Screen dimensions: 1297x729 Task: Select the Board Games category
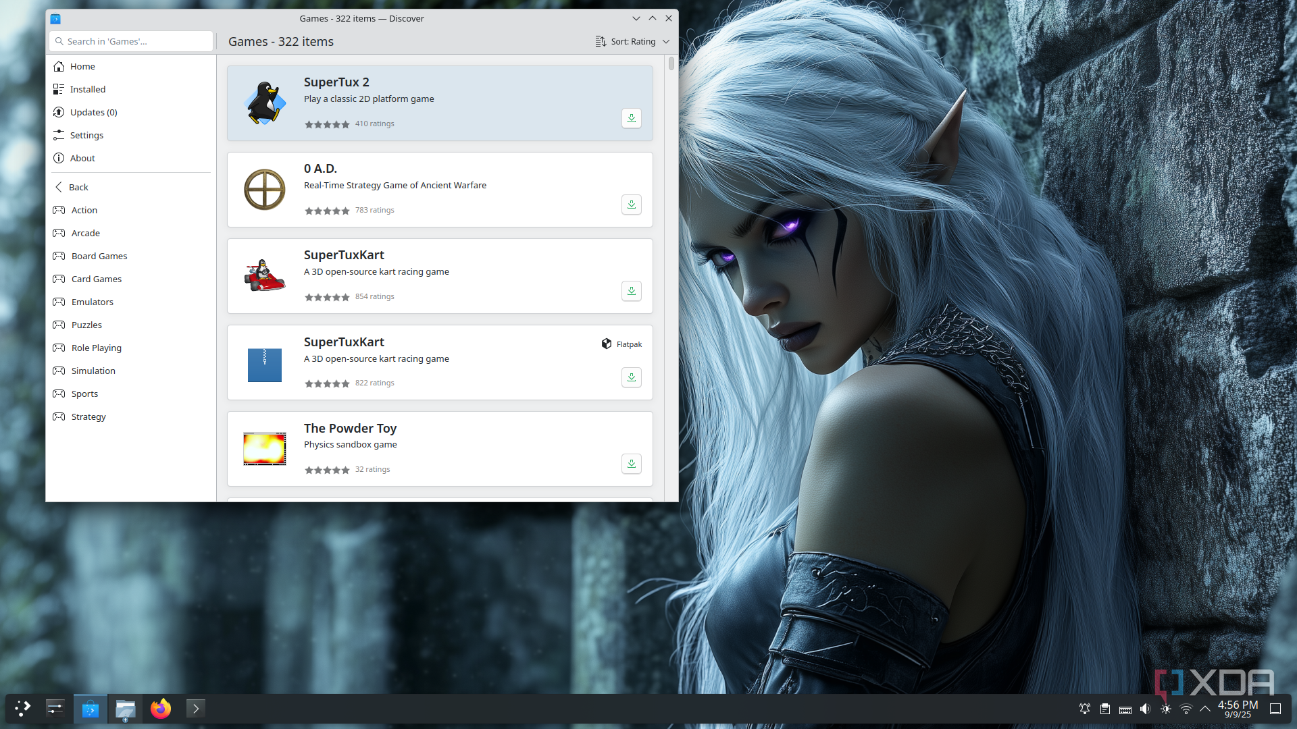131,256
